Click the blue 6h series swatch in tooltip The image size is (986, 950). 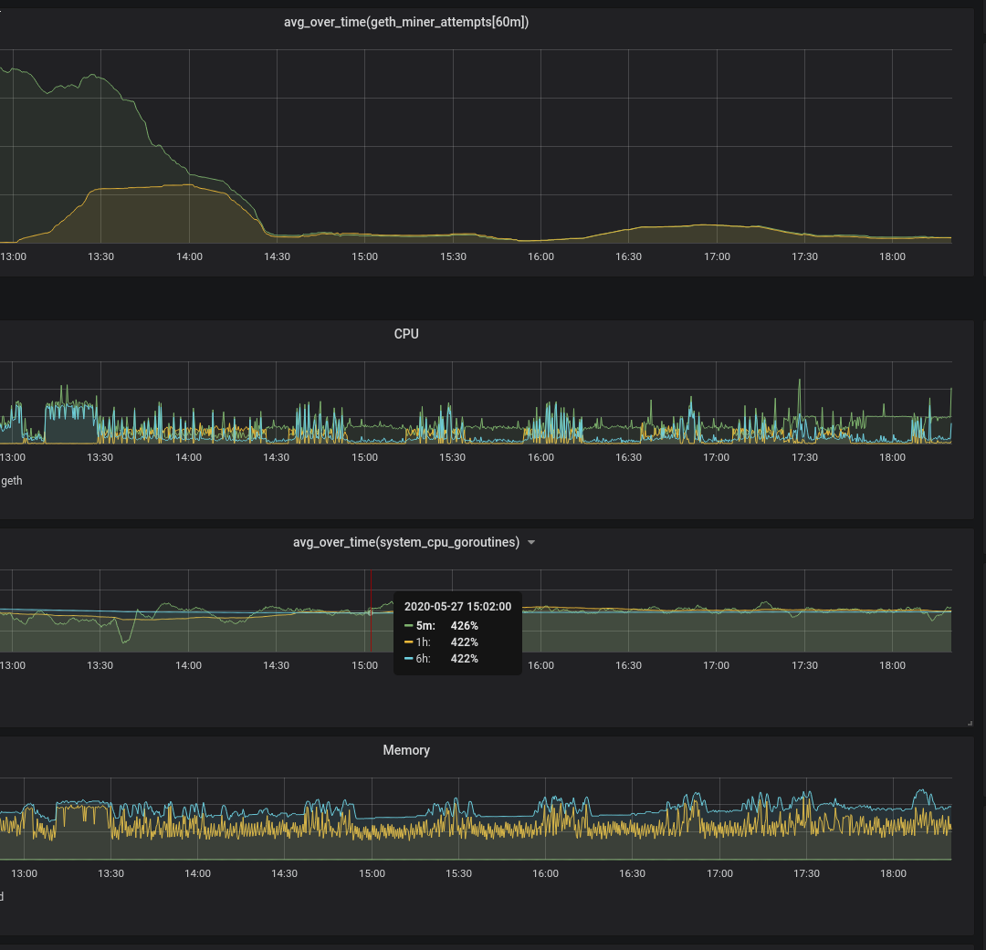(408, 658)
